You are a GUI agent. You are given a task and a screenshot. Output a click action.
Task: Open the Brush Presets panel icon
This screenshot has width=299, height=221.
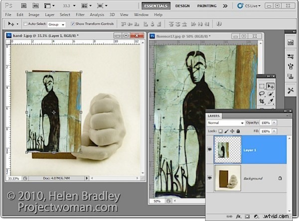(290, 66)
